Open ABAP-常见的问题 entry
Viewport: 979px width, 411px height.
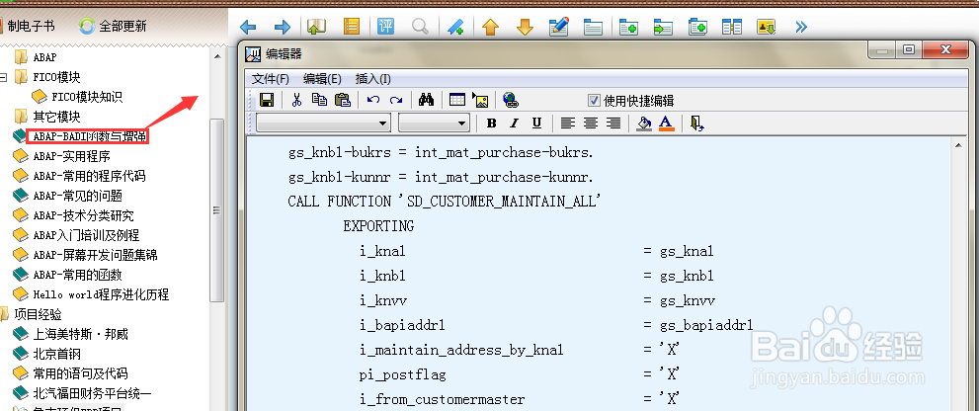(x=77, y=196)
